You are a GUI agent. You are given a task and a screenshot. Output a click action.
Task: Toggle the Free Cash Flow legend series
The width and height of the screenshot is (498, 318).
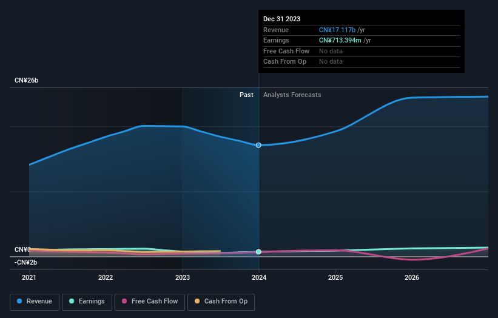pyautogui.click(x=150, y=302)
